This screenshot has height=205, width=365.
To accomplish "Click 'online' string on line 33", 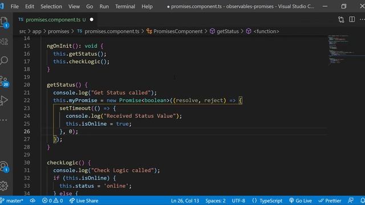I will tap(116, 186).
